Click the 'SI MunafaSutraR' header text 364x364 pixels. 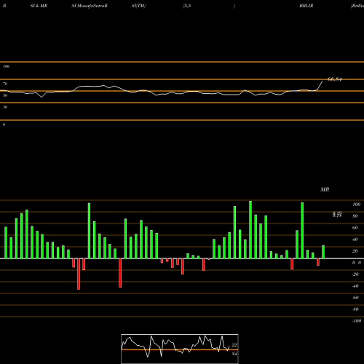pyautogui.click(x=90, y=6)
